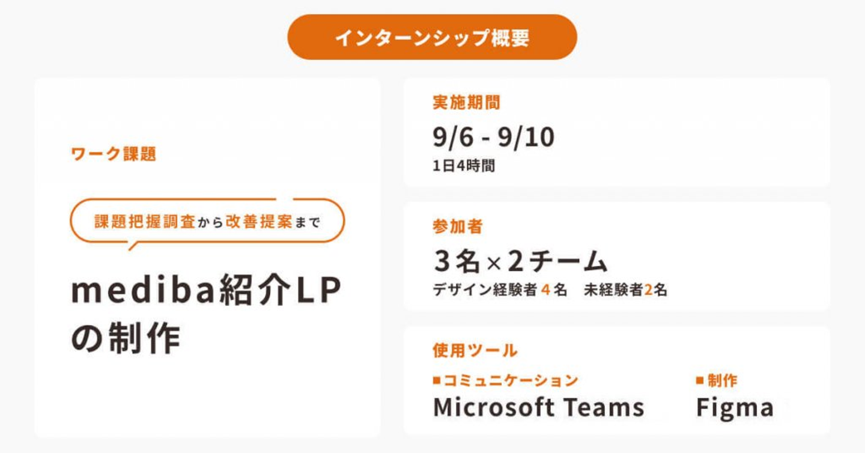Click the インターンシップ概要 orange header pill

pyautogui.click(x=432, y=38)
